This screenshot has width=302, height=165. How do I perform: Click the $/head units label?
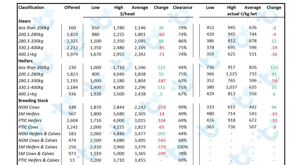[127, 14]
